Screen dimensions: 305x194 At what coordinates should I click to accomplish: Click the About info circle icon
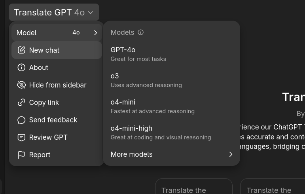click(21, 68)
